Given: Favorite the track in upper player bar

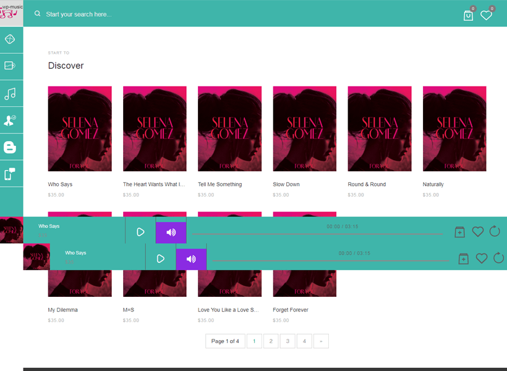Looking at the screenshot, I should [477, 232].
